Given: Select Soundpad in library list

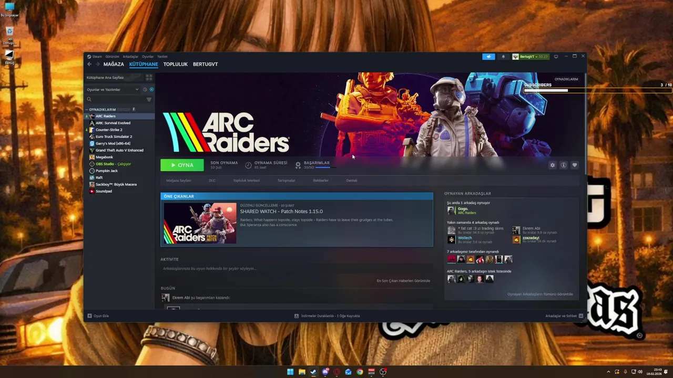Looking at the screenshot, I should [119, 191].
